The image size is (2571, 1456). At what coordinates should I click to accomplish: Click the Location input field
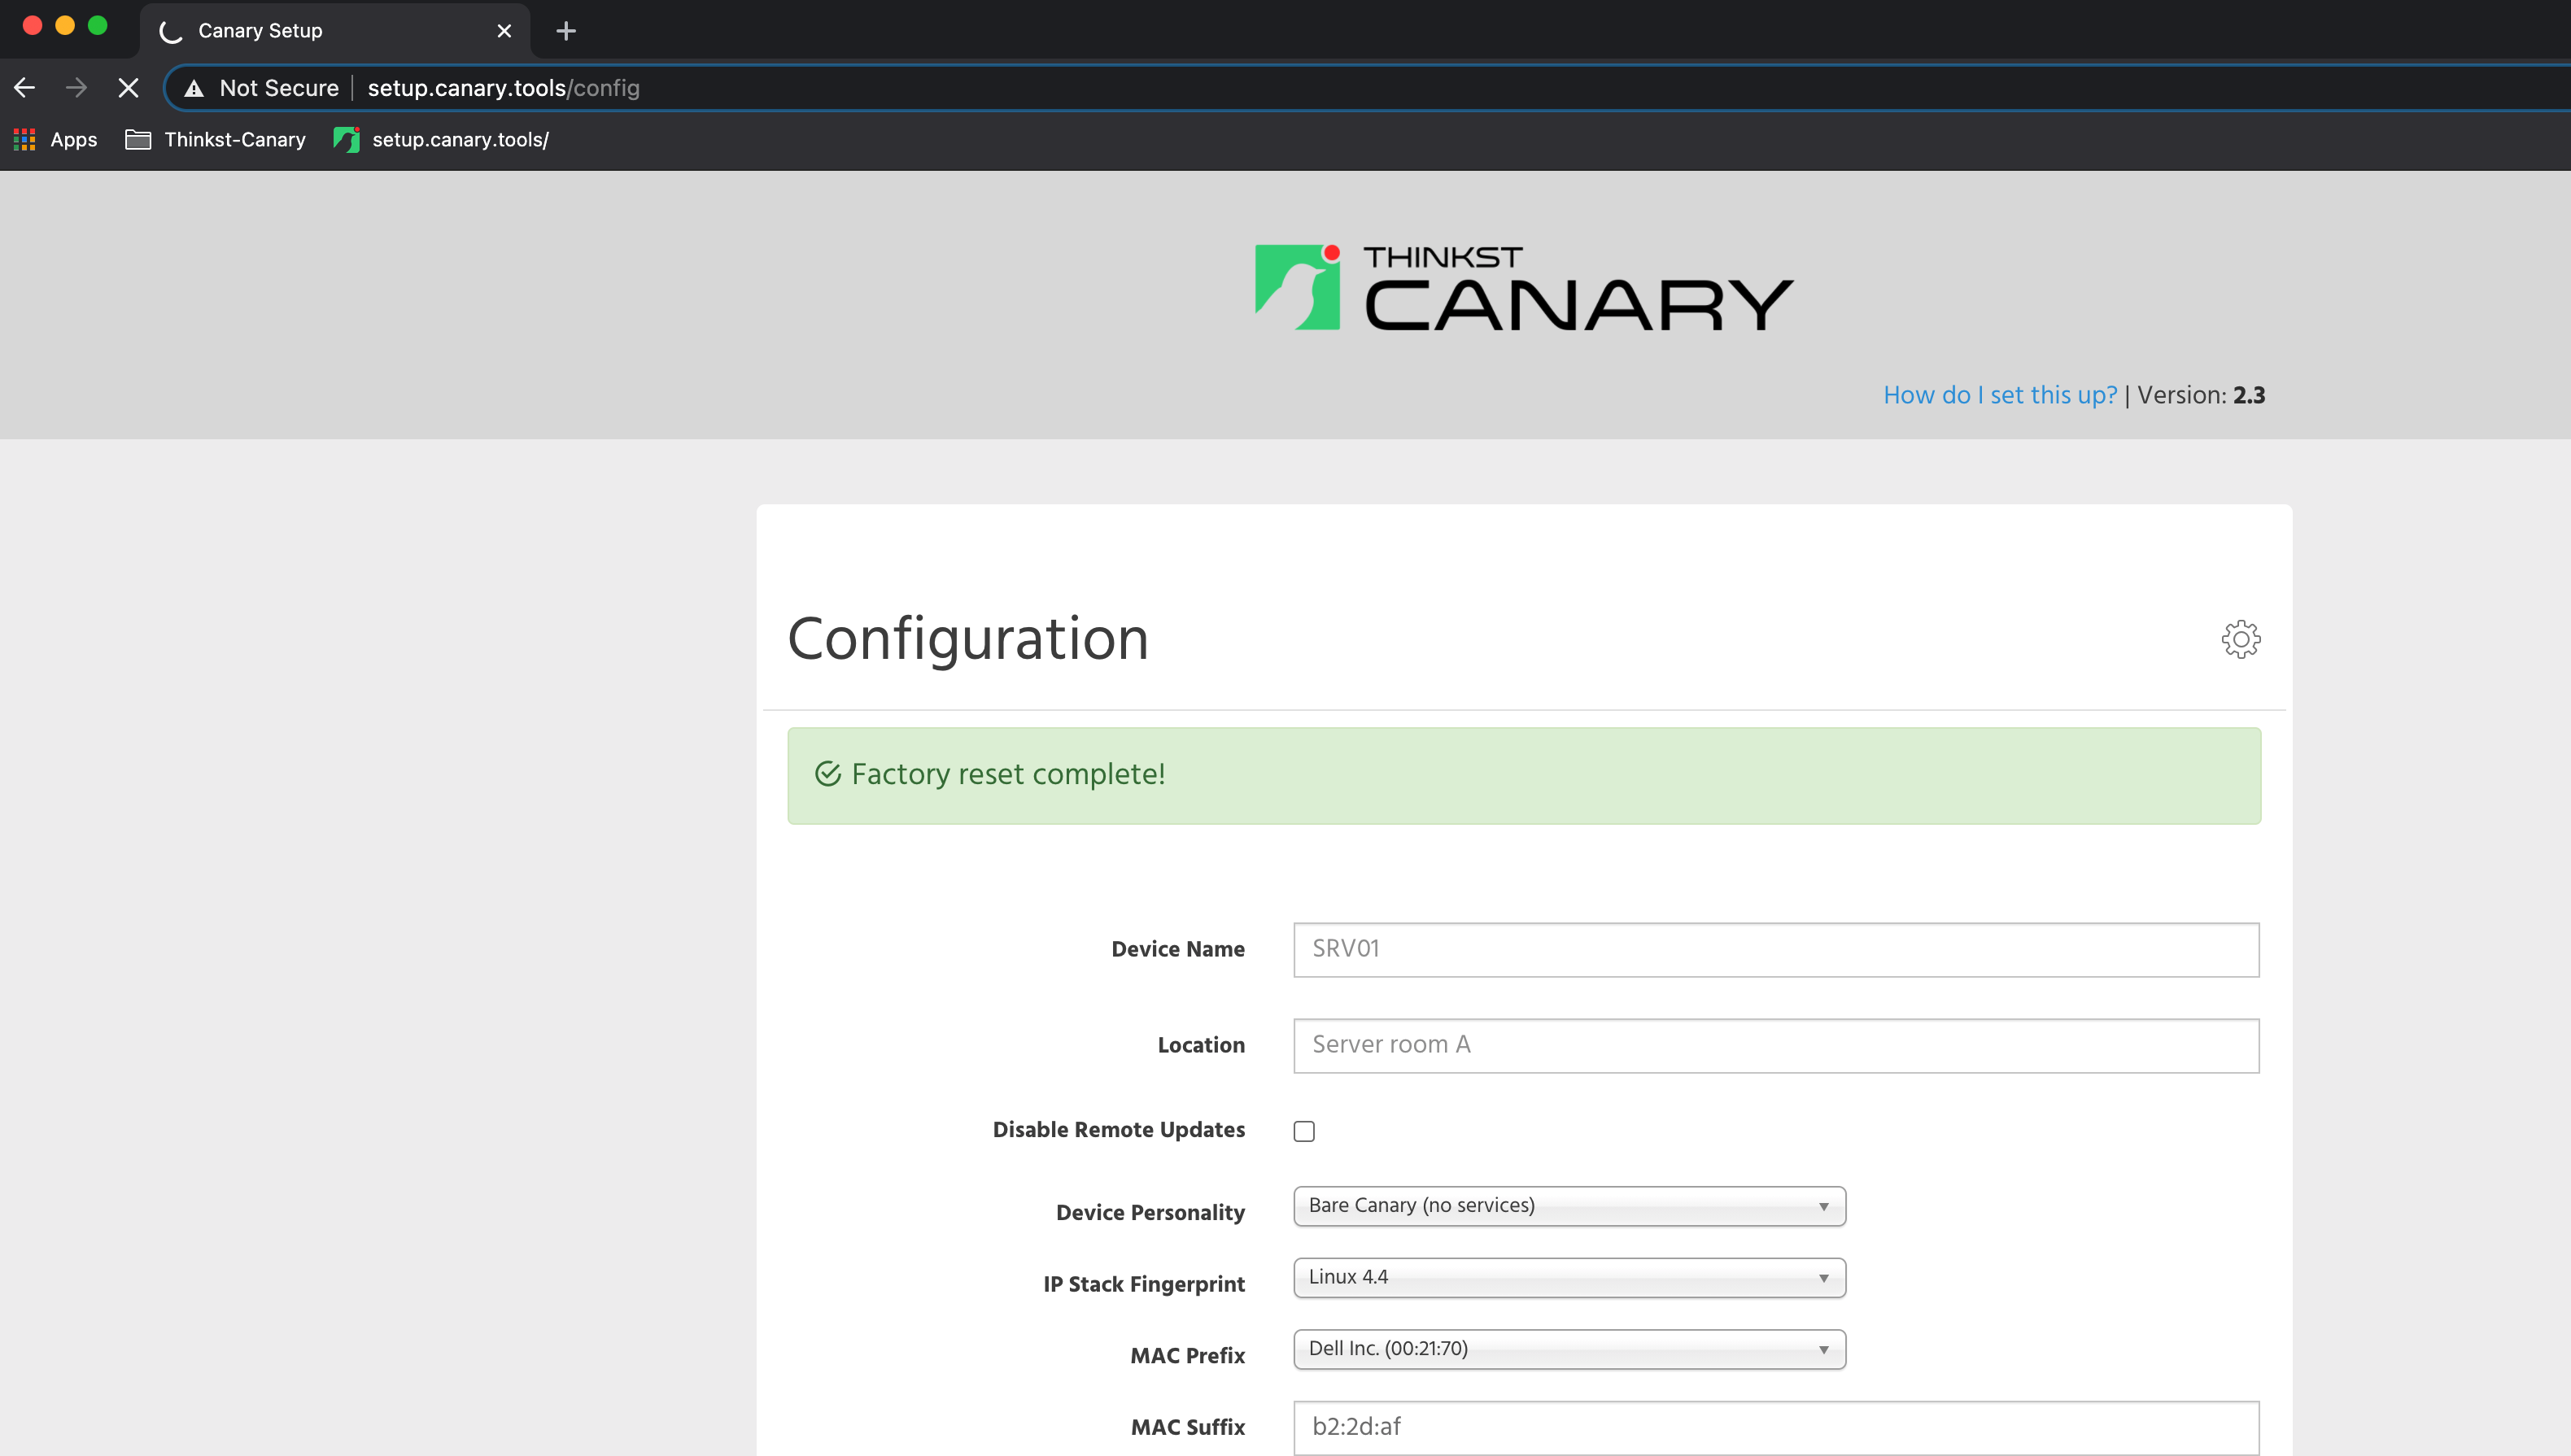pos(1776,1045)
